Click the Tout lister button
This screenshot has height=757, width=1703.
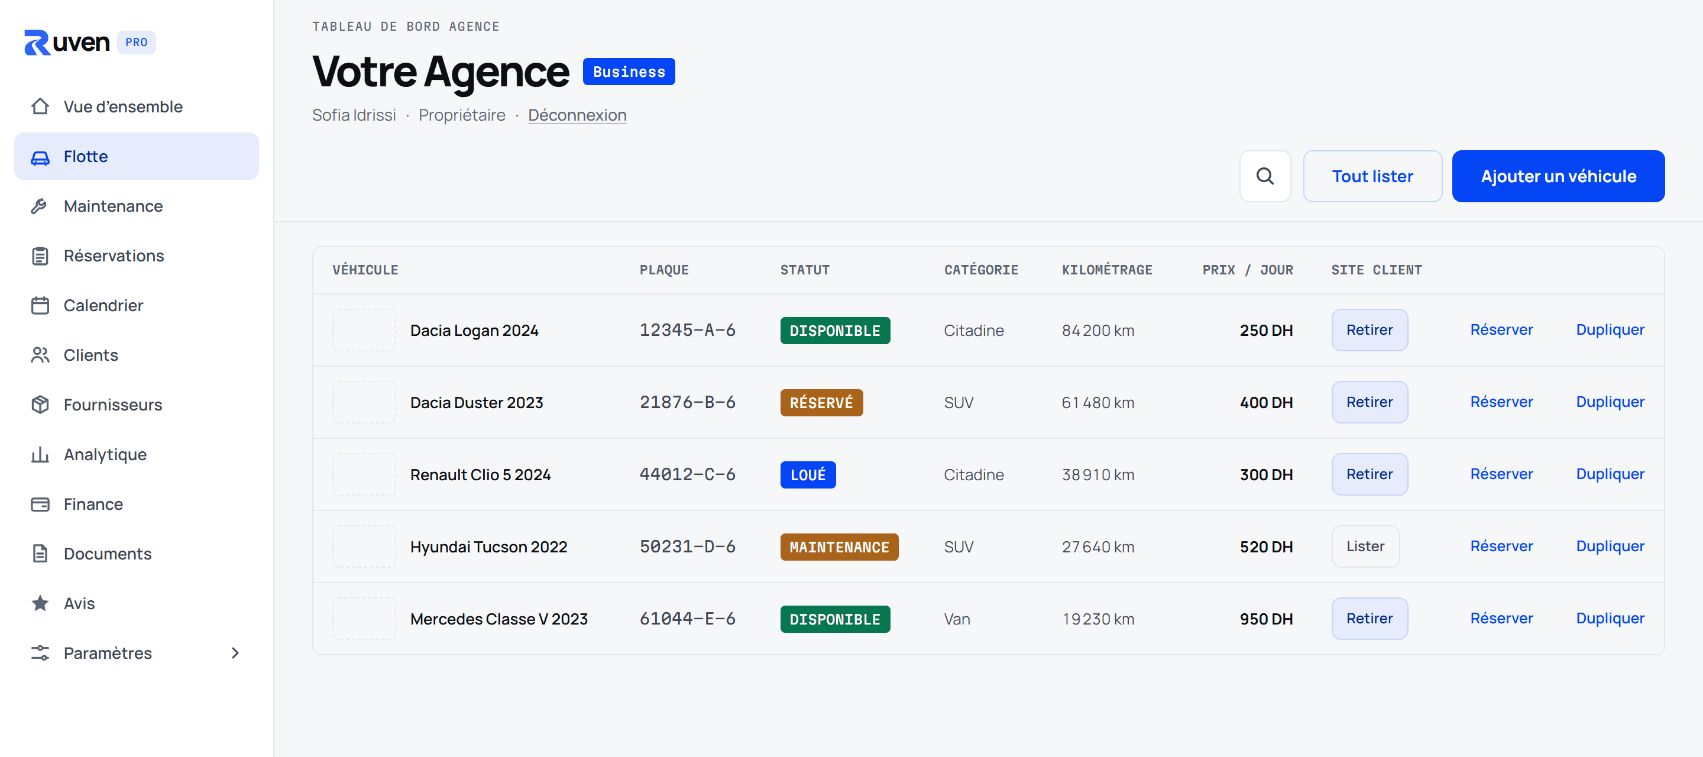point(1372,176)
